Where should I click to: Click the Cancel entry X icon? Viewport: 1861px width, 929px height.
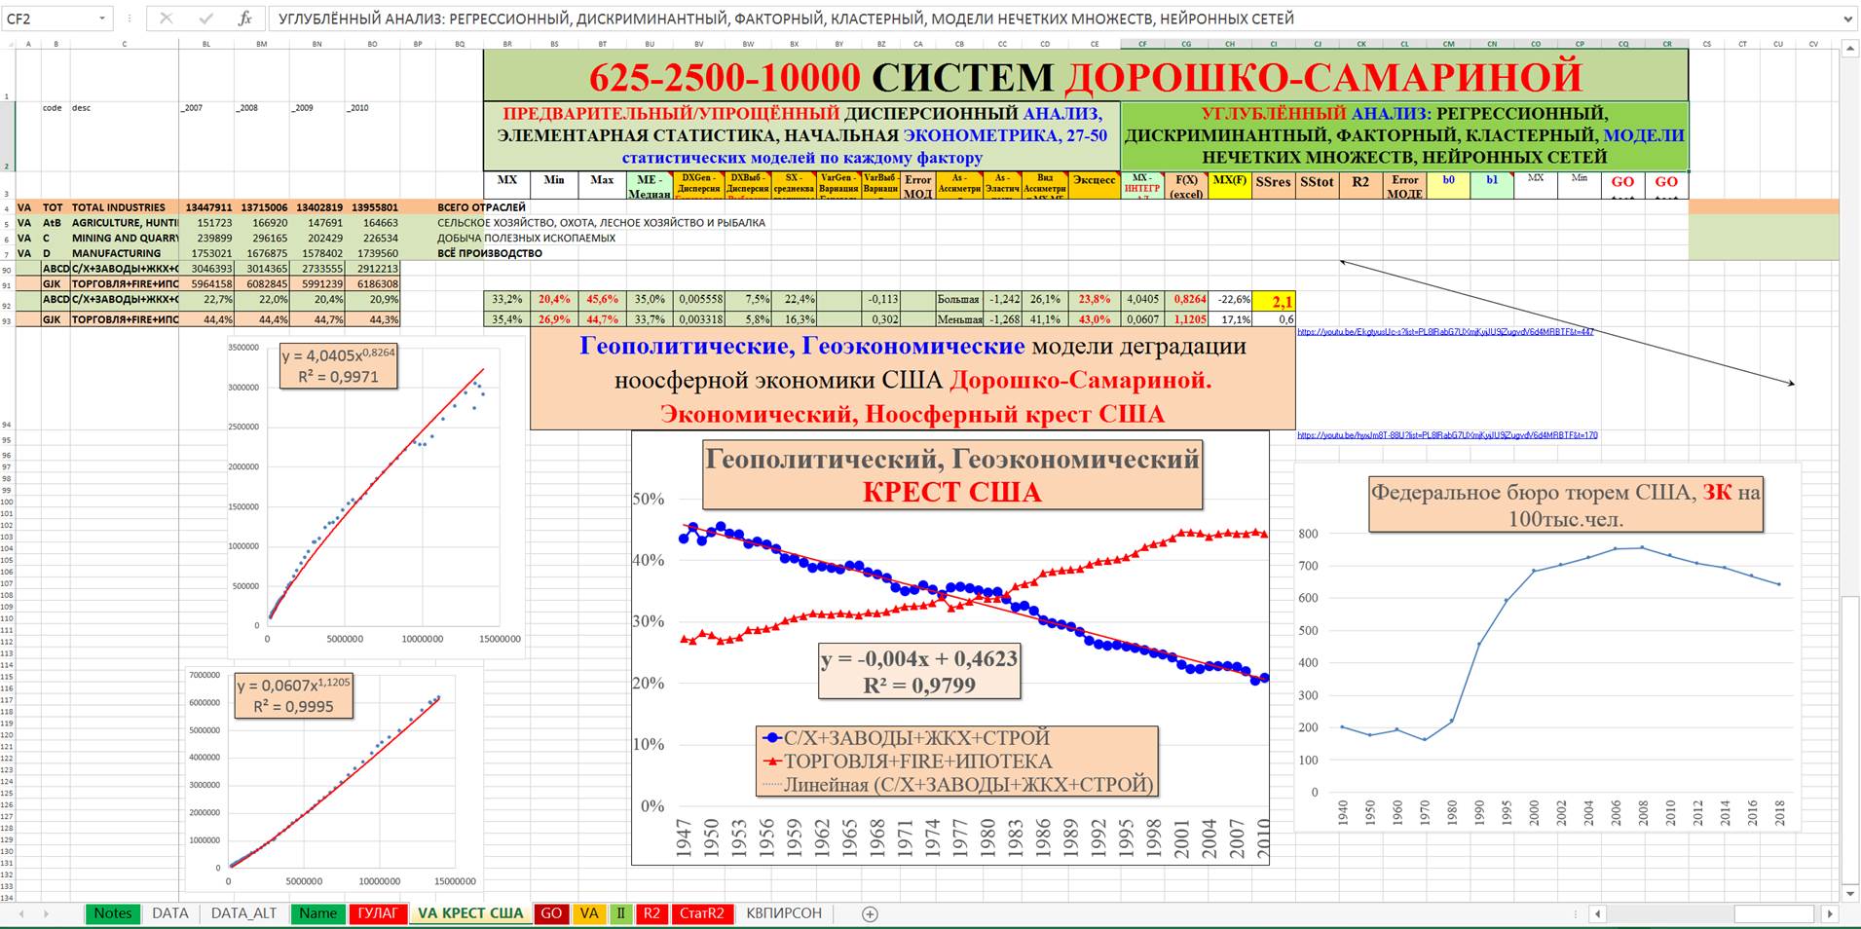click(167, 19)
